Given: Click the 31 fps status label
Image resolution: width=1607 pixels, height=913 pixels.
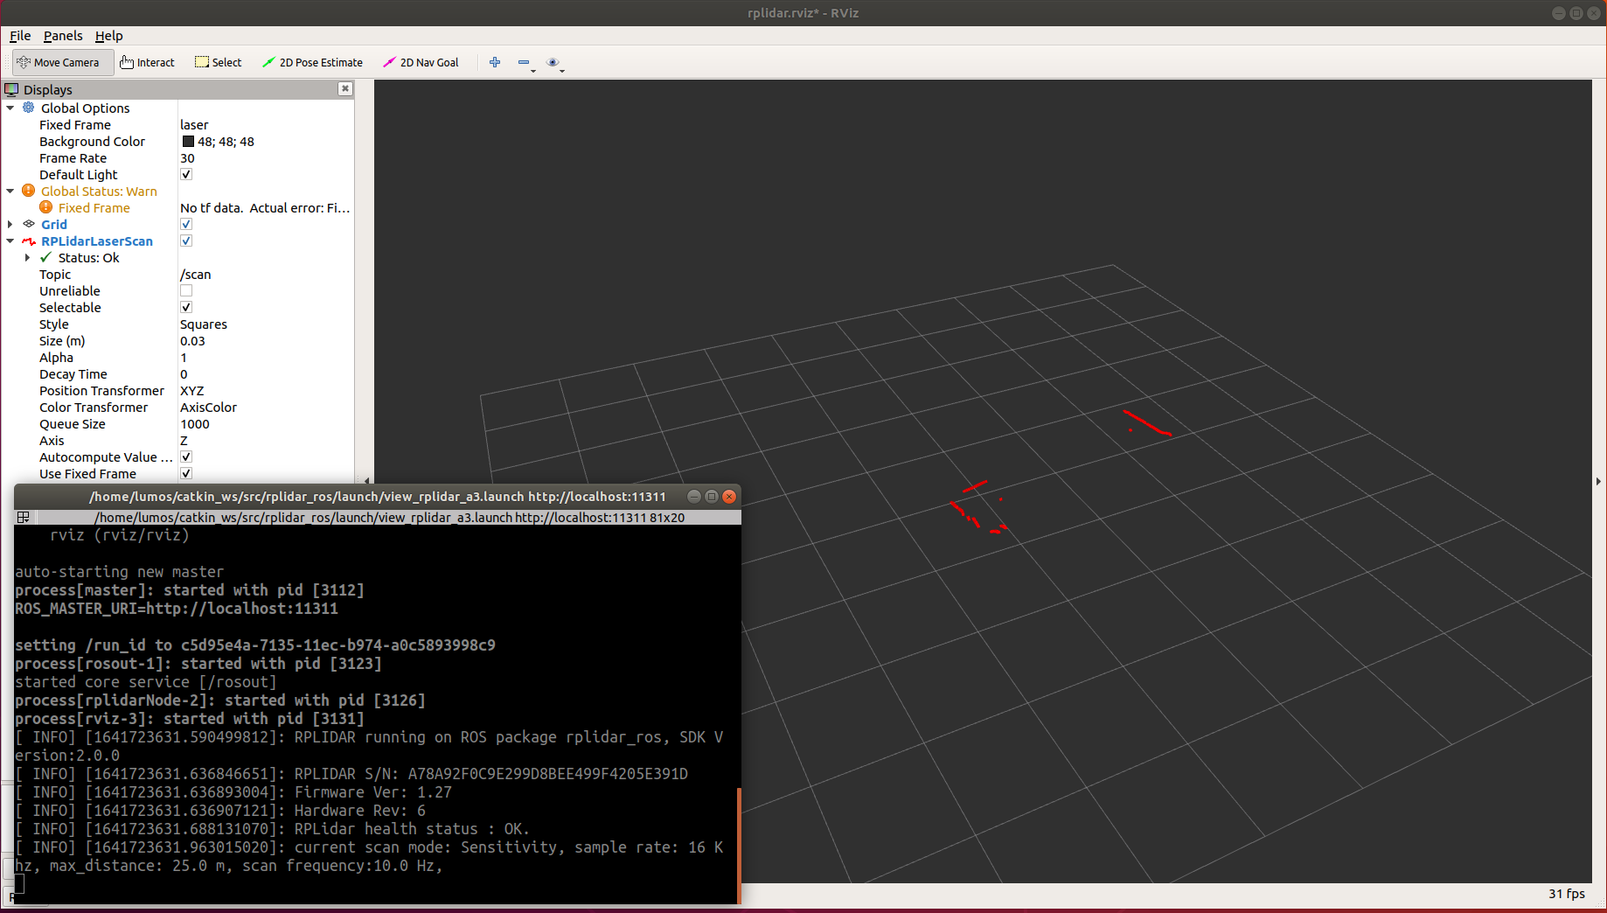Looking at the screenshot, I should pos(1567,893).
